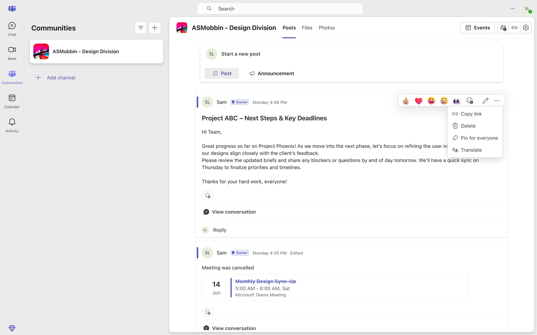
Task: Click the Events button
Action: [477, 28]
